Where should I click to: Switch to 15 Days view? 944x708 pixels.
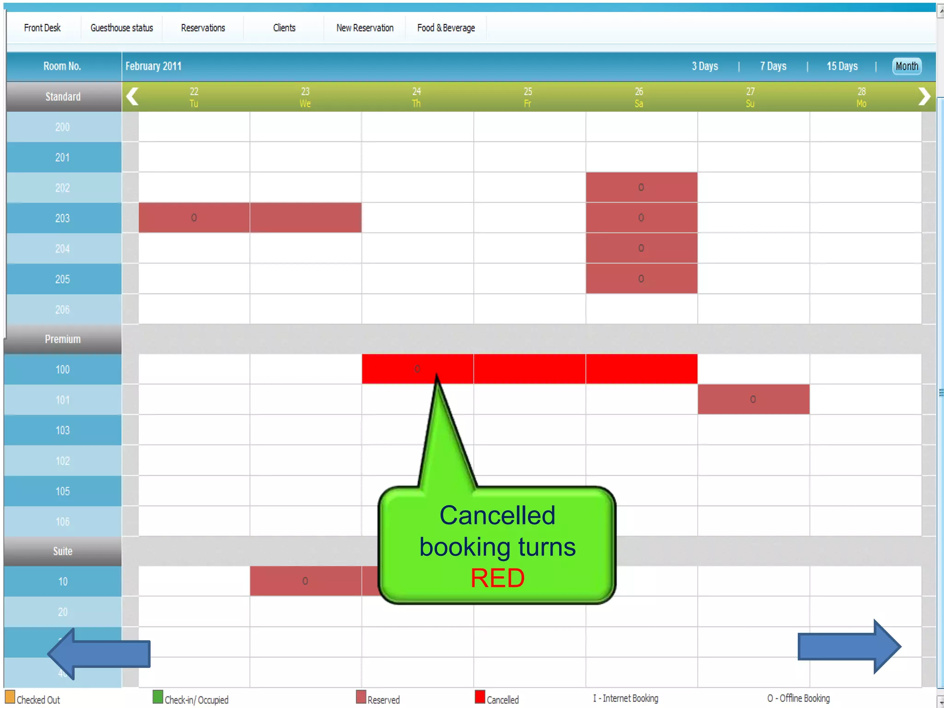point(842,66)
